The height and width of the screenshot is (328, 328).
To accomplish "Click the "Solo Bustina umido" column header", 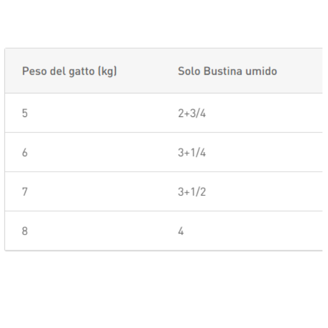I will point(227,72).
